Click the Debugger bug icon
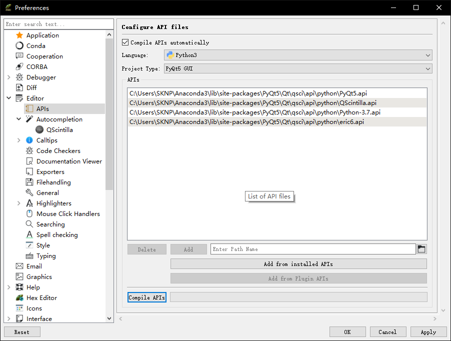451x341 pixels. pos(19,77)
